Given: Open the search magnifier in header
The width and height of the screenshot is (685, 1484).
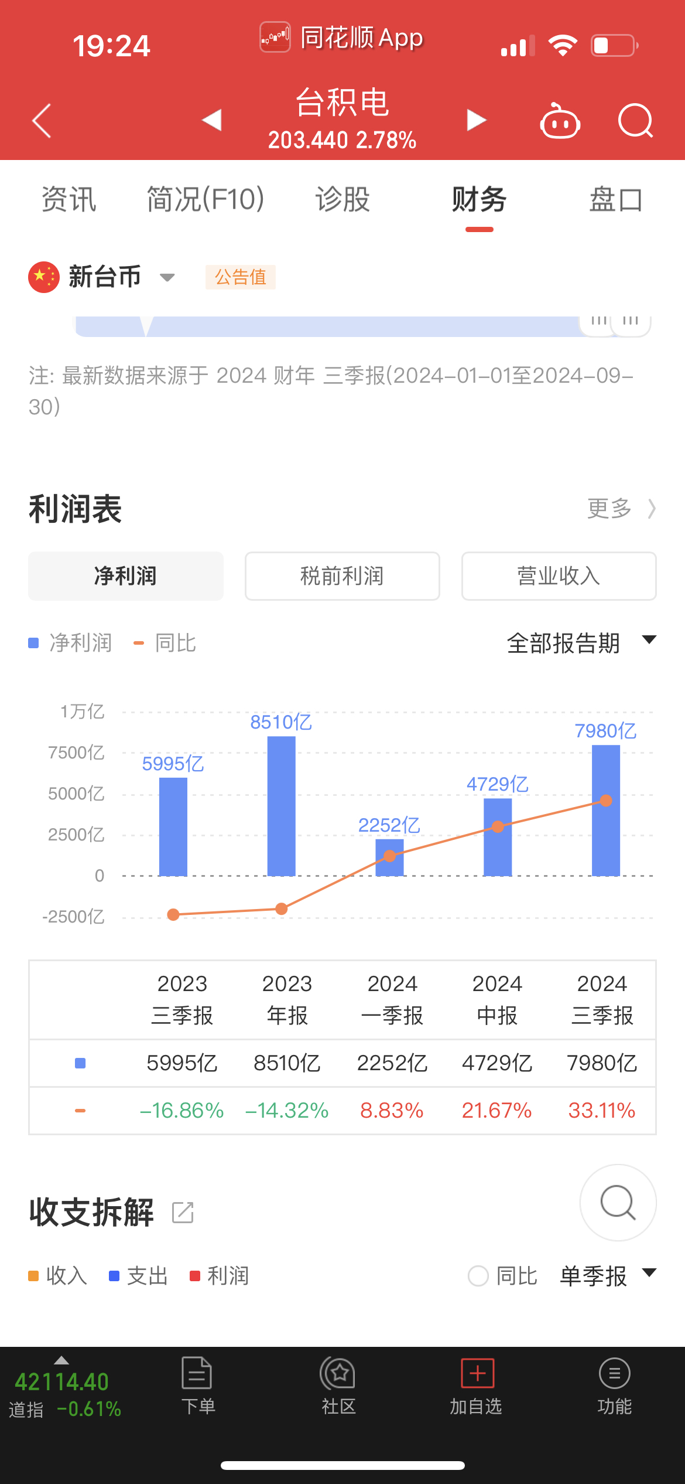Looking at the screenshot, I should tap(635, 121).
